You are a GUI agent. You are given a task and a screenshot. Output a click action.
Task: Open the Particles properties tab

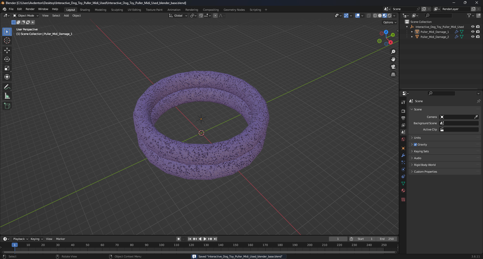(x=403, y=162)
